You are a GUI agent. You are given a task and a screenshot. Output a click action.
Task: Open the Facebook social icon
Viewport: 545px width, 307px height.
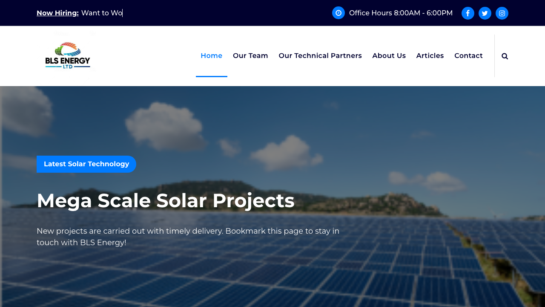click(x=468, y=12)
